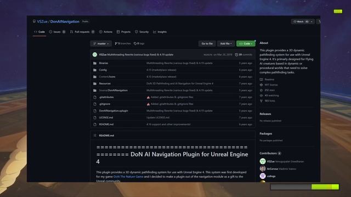Screen dimensions: 351x197
Task: Click the file icon for .gitignore
Action: click(95, 104)
